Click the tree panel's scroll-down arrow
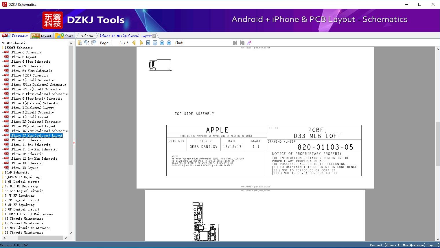This screenshot has width=440, height=248. pyautogui.click(x=71, y=233)
